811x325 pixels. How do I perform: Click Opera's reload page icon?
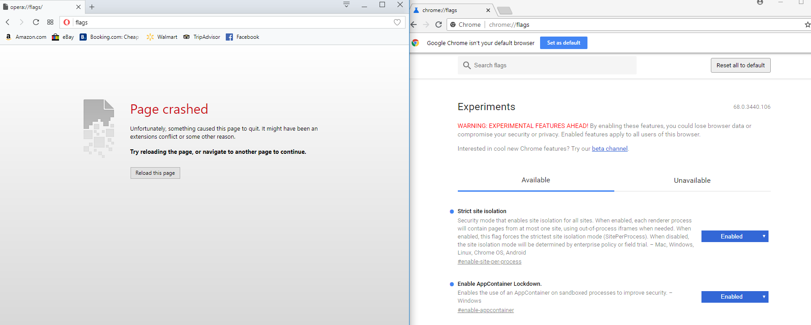coord(36,22)
